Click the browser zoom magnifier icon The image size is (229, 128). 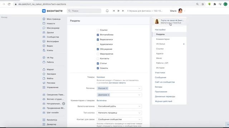(197, 4)
